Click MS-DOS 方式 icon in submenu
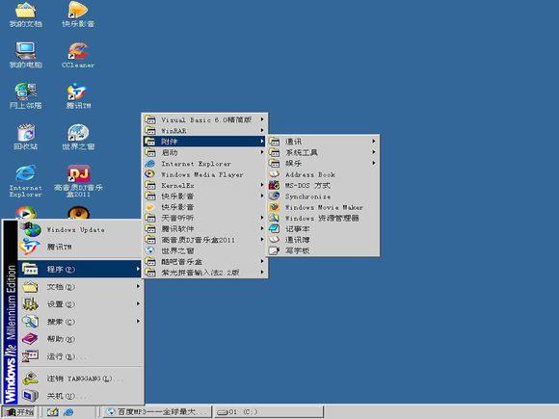The image size is (559, 419). click(274, 185)
